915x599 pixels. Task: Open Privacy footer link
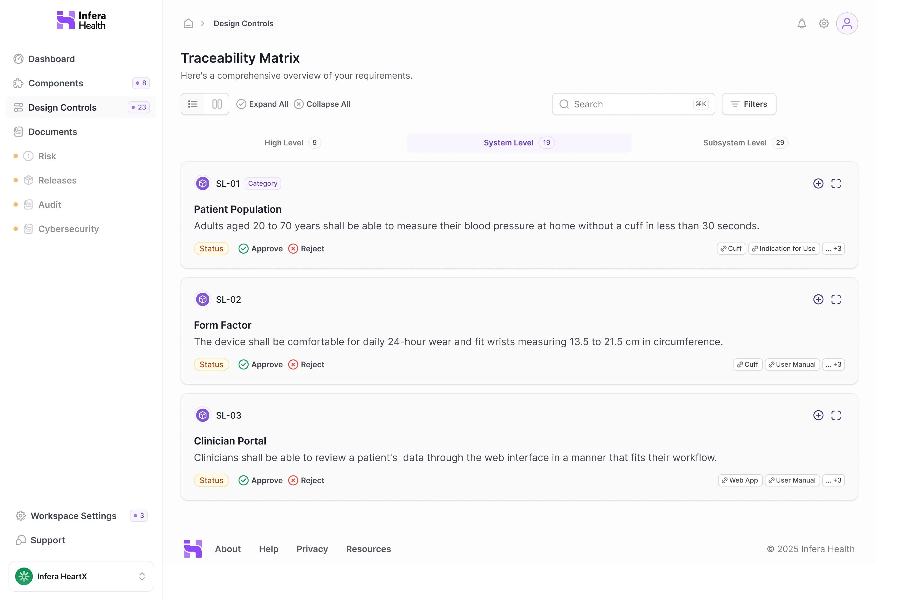(312, 549)
